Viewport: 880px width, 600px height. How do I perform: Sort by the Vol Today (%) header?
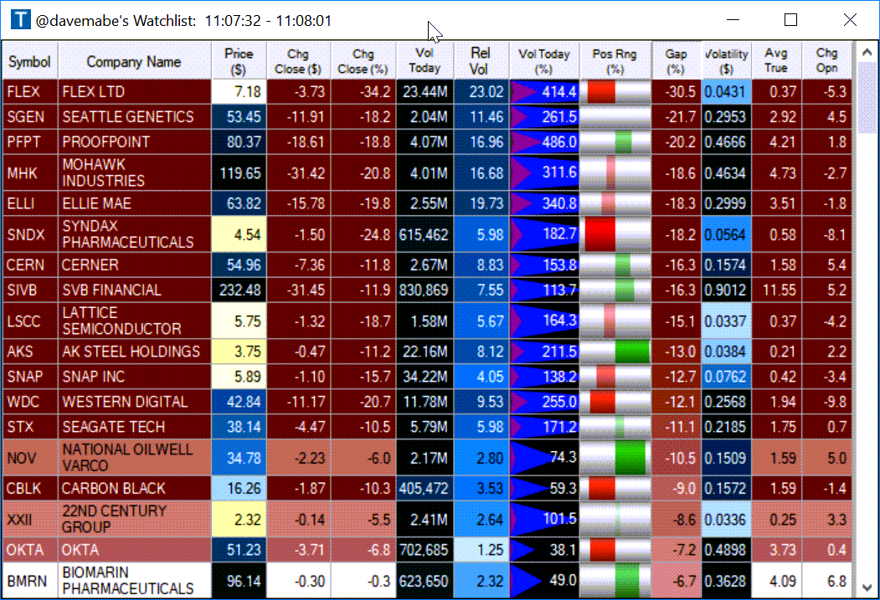544,61
